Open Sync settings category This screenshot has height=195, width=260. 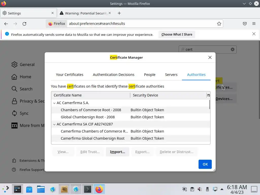[x=20, y=113]
